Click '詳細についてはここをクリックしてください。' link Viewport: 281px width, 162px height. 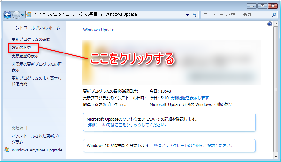[x=127, y=125]
